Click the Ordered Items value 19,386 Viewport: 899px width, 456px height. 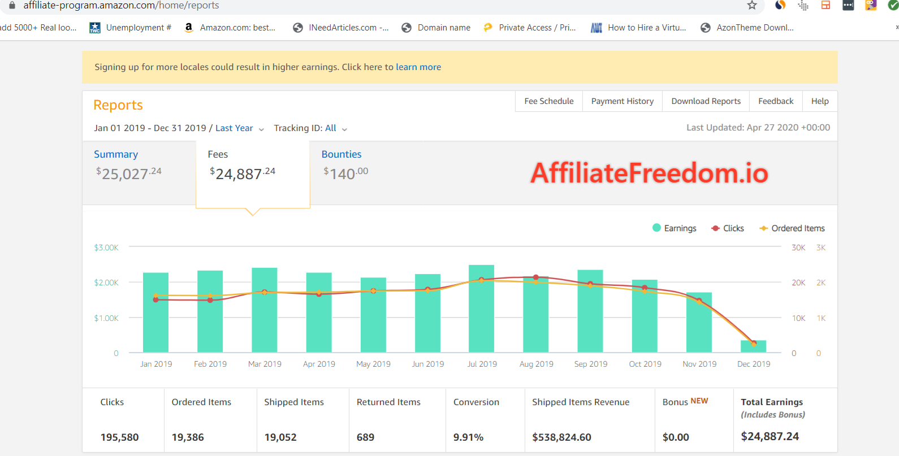click(188, 437)
